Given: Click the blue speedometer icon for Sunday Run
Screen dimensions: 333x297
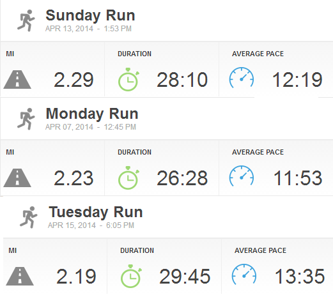Looking at the screenshot, I should click(x=242, y=77).
